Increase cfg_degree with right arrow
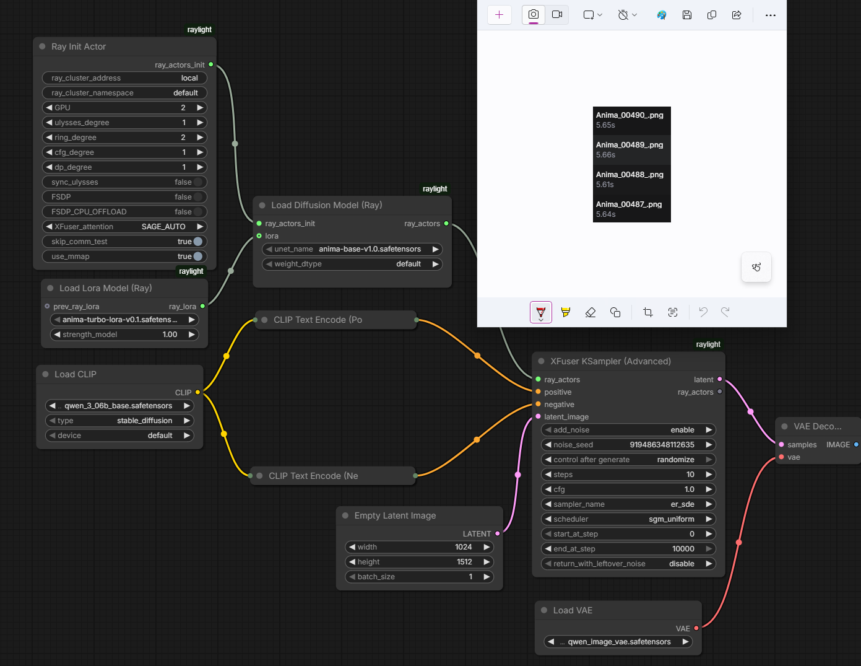This screenshot has height=666, width=861. point(200,152)
